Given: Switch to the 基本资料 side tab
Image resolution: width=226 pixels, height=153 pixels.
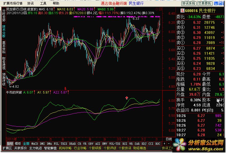Looking at the screenshot, I should point(4,47).
